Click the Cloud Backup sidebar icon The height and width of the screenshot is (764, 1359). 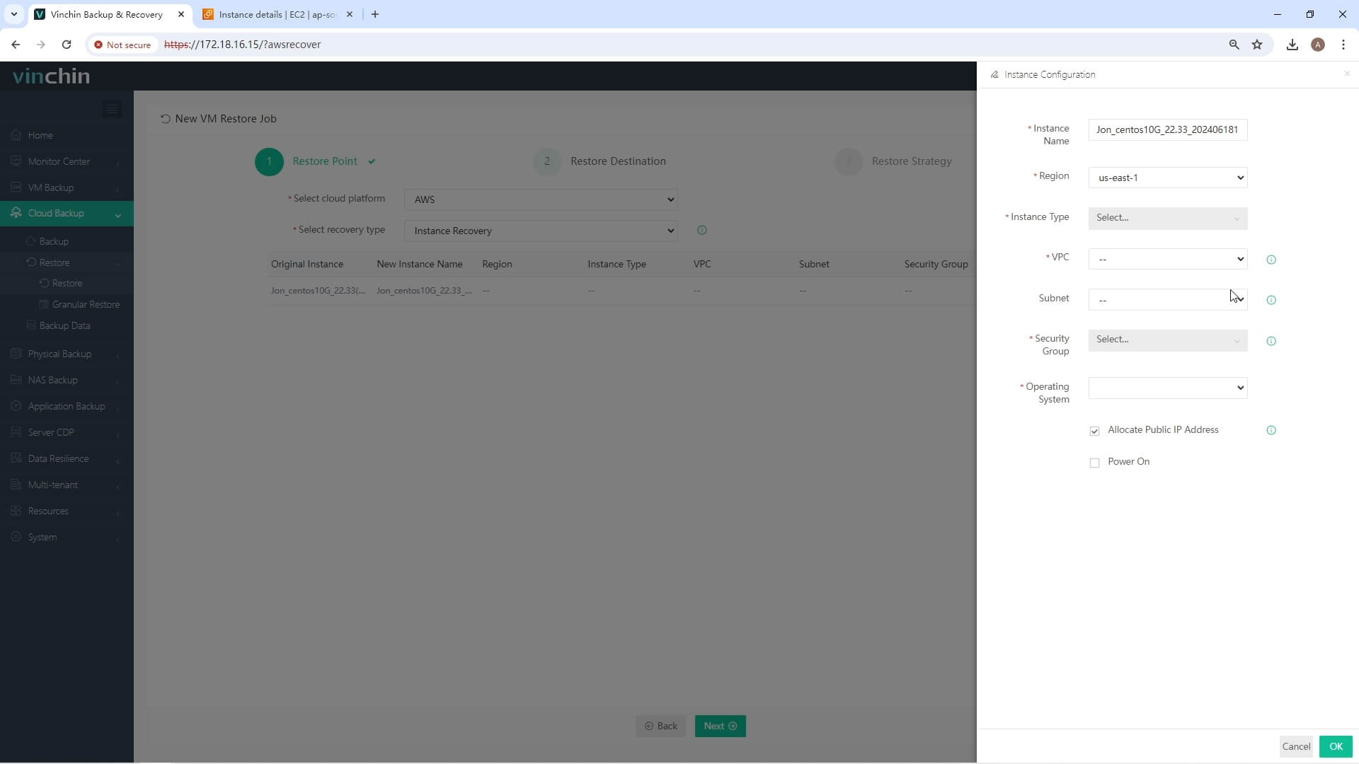[x=16, y=213]
